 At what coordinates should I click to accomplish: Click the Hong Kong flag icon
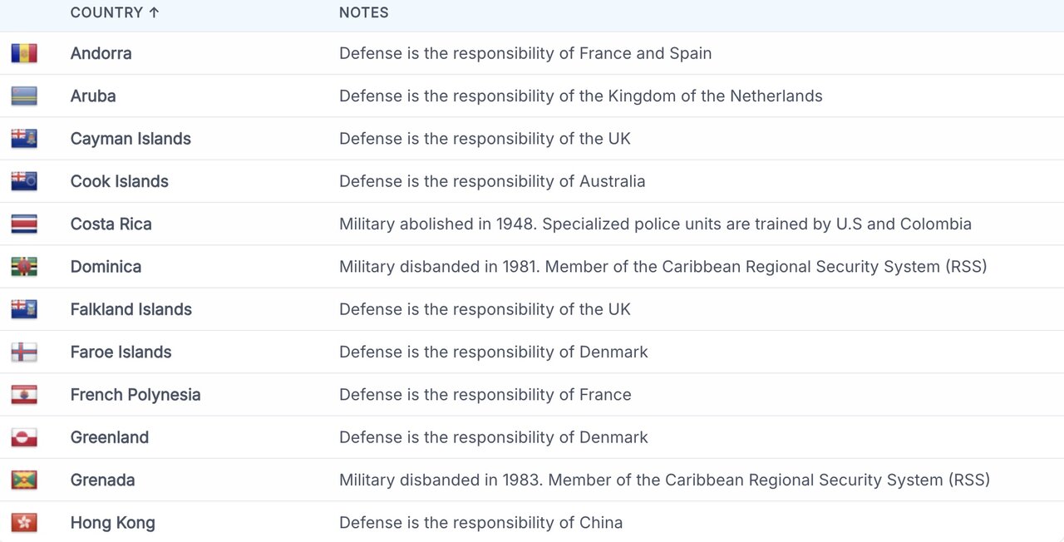pos(24,523)
